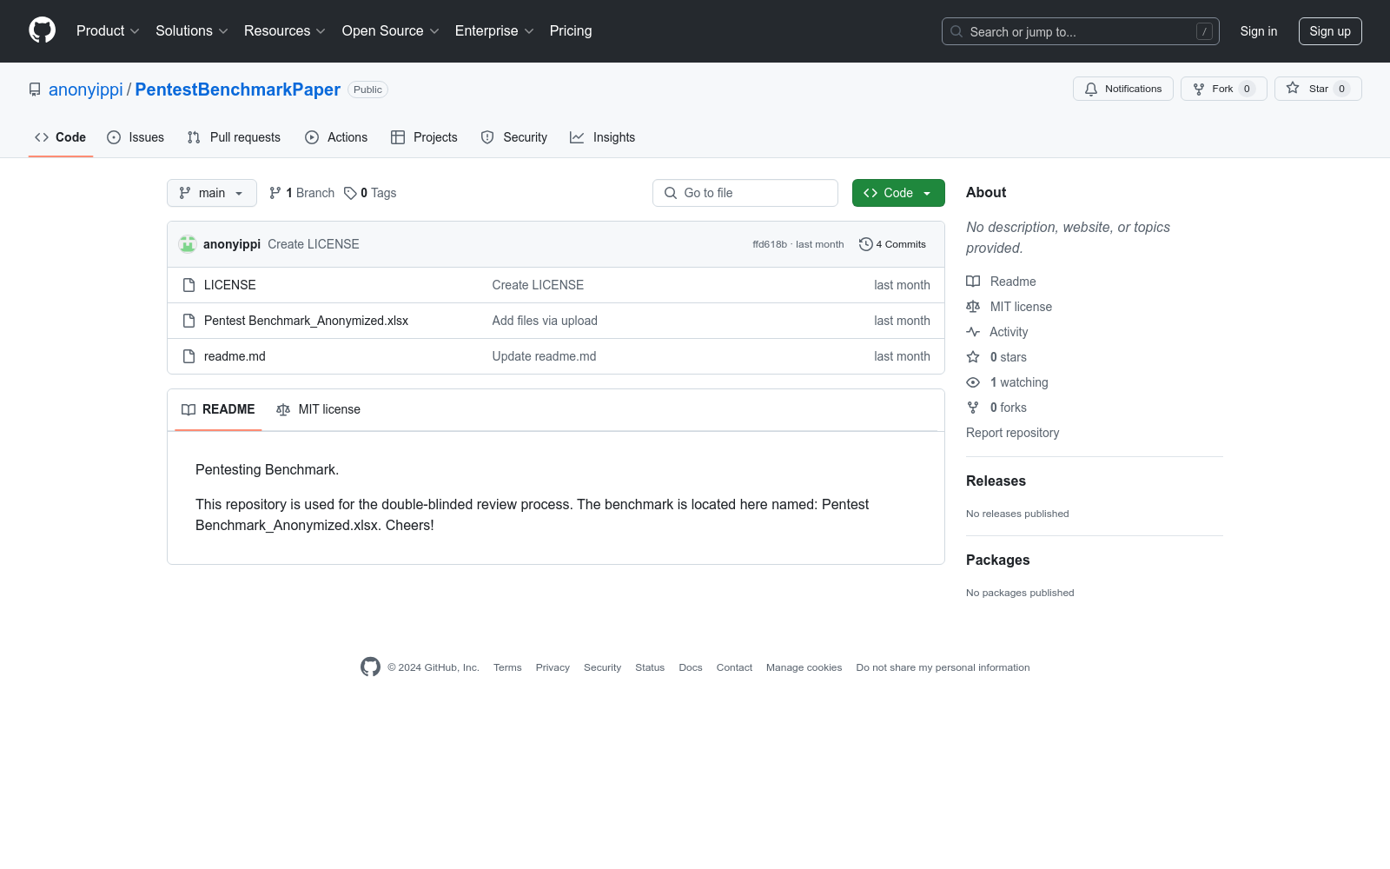Click the tag icon next to Tags
The width and height of the screenshot is (1390, 869).
[350, 193]
